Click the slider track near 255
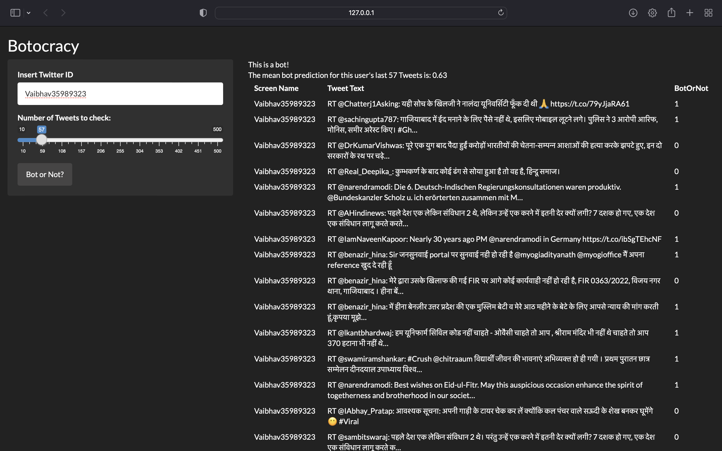The width and height of the screenshot is (722, 451). coord(120,140)
